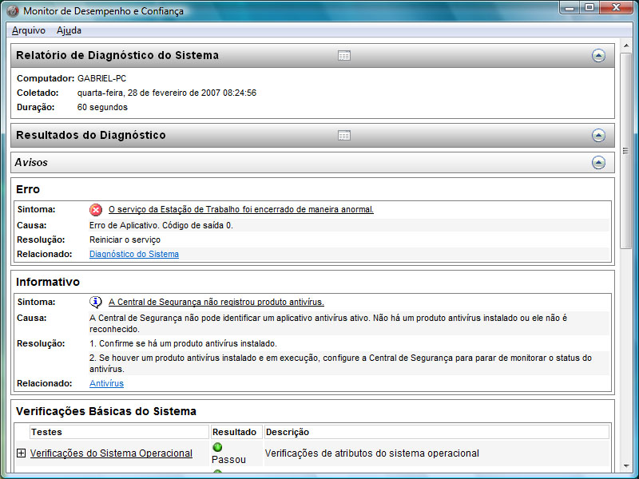Screen dimensions: 639x479
Task: Collapse the Resultados do Diagnóstico section
Action: tap(598, 135)
